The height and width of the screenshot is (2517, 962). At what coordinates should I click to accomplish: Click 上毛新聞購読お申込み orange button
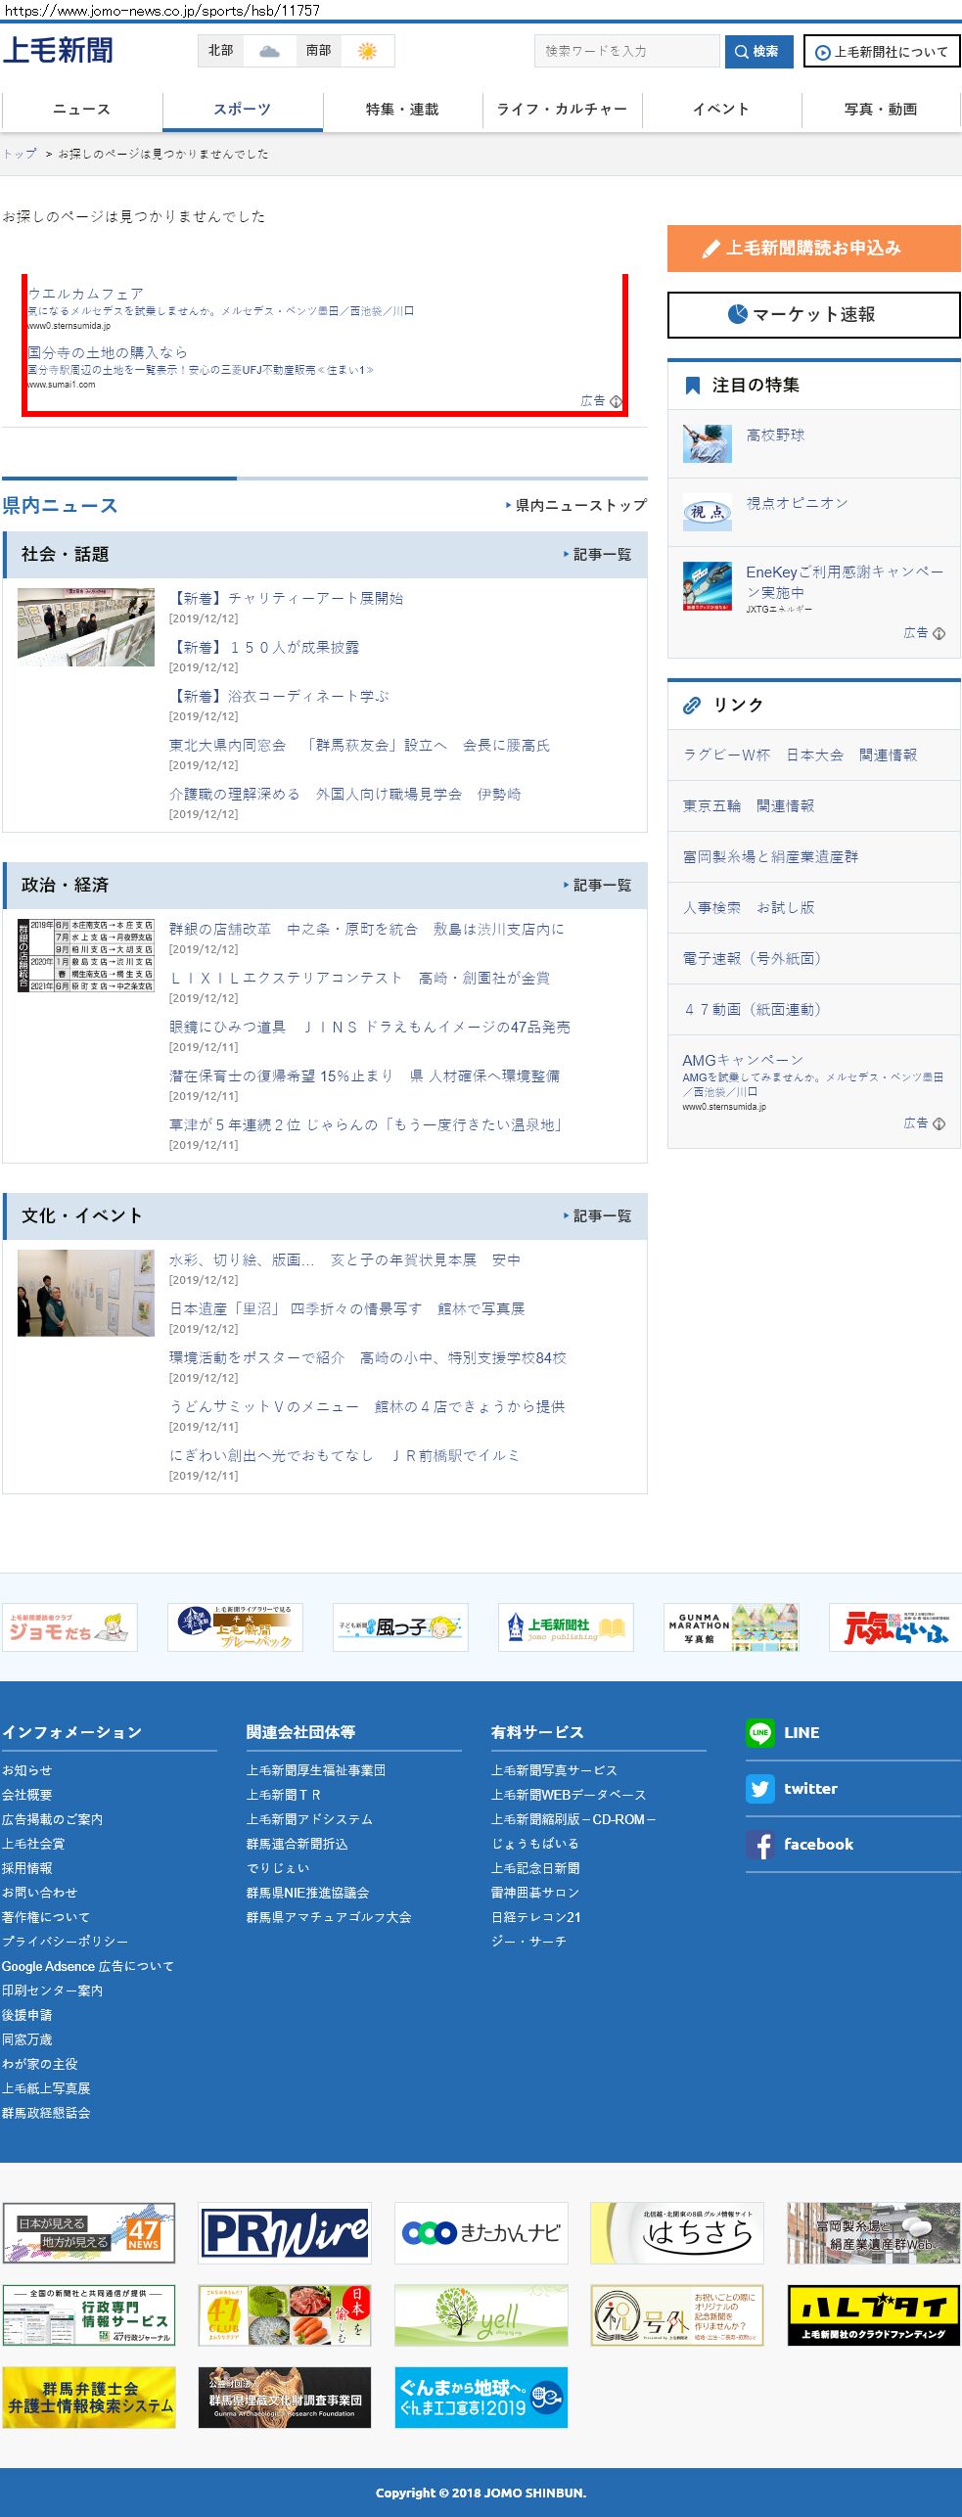click(813, 249)
